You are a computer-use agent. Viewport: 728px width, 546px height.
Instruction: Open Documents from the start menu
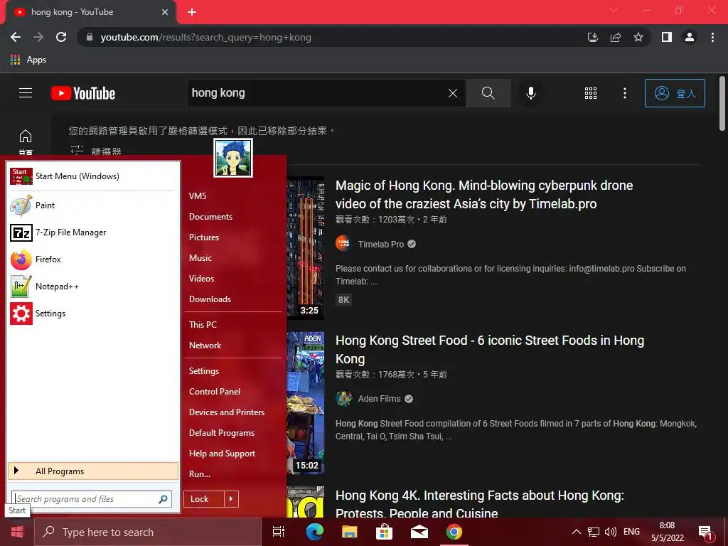tap(210, 217)
